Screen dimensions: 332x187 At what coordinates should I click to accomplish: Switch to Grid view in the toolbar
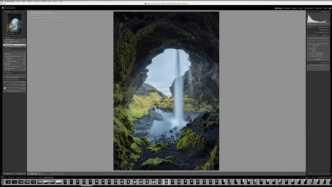29,174
